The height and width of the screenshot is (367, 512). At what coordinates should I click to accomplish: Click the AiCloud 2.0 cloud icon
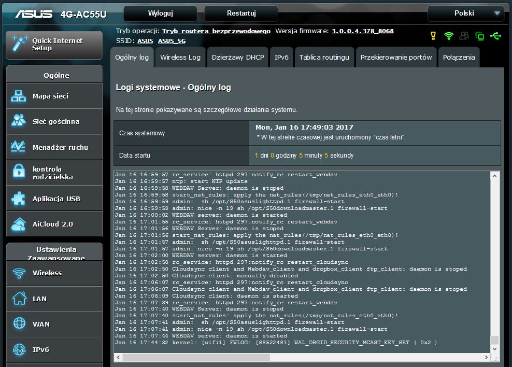(x=18, y=224)
